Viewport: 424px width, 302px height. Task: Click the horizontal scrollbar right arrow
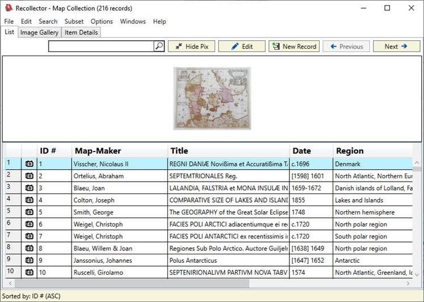408,283
